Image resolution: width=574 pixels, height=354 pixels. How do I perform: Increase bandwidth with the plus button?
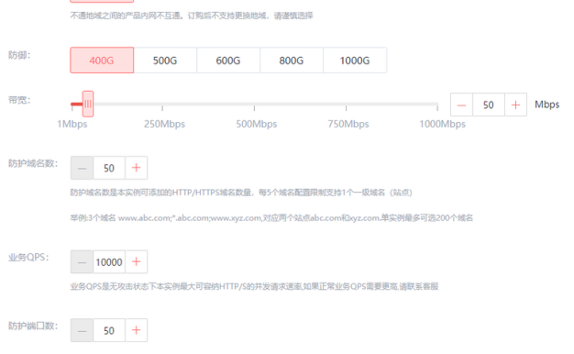point(516,105)
